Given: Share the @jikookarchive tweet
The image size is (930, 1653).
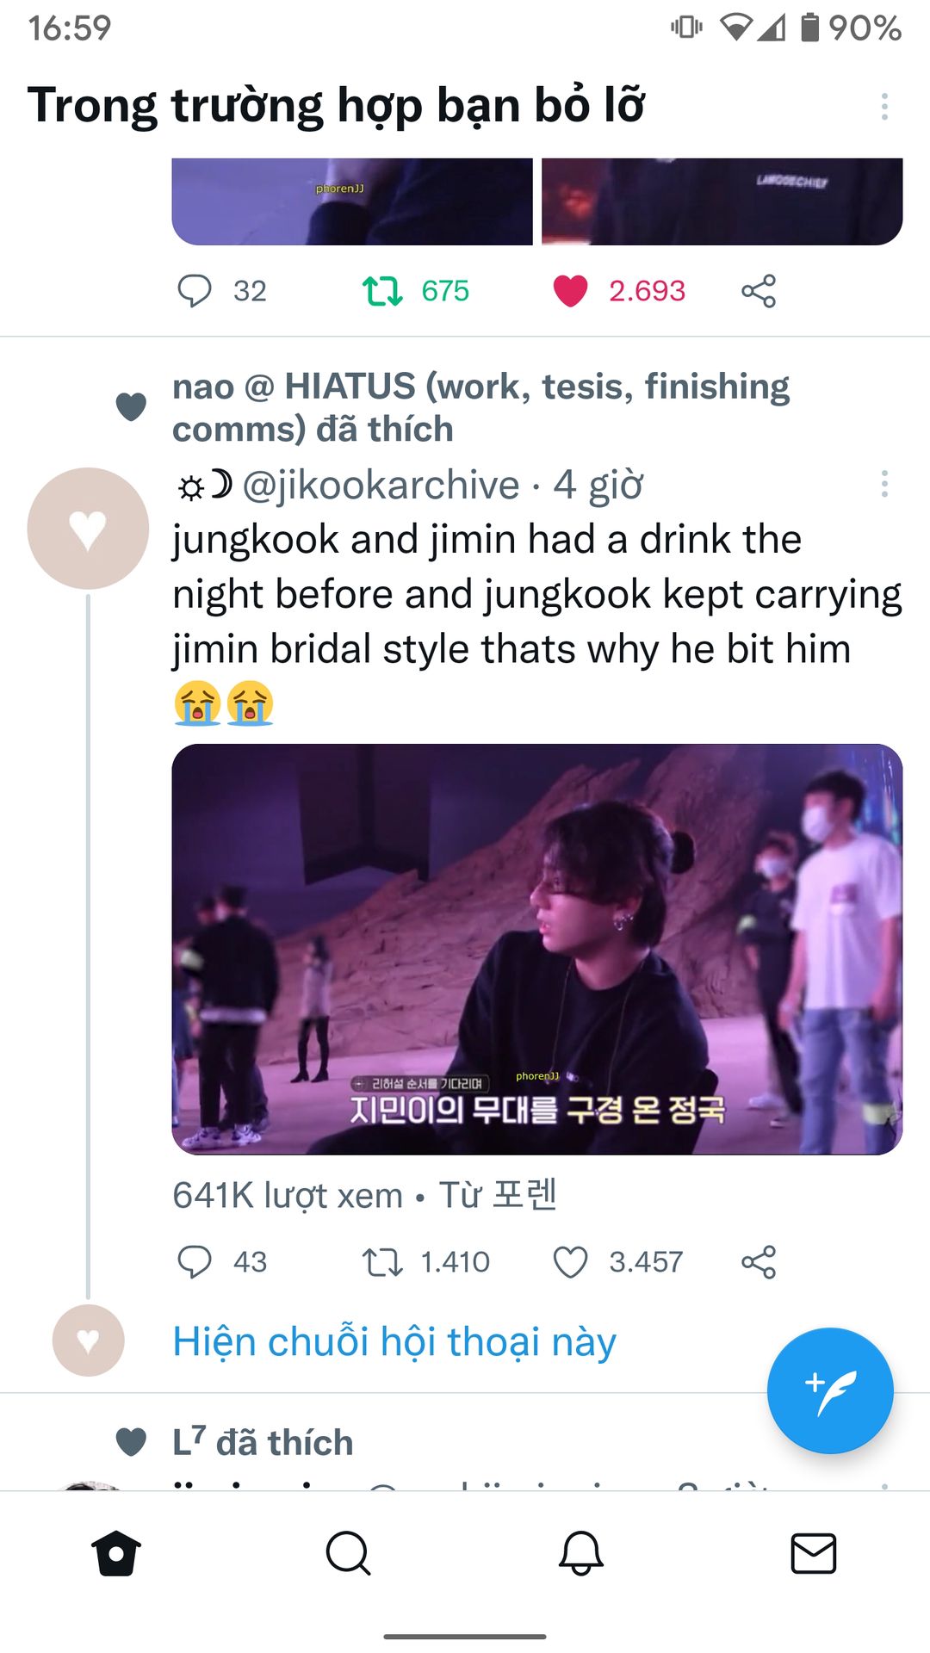Looking at the screenshot, I should pos(759,1262).
